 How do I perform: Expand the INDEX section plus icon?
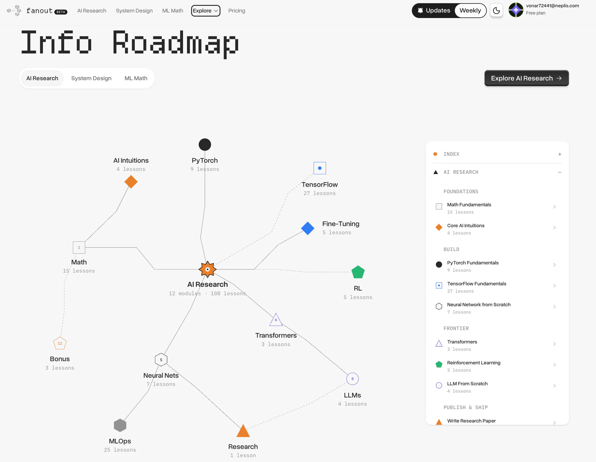click(560, 154)
